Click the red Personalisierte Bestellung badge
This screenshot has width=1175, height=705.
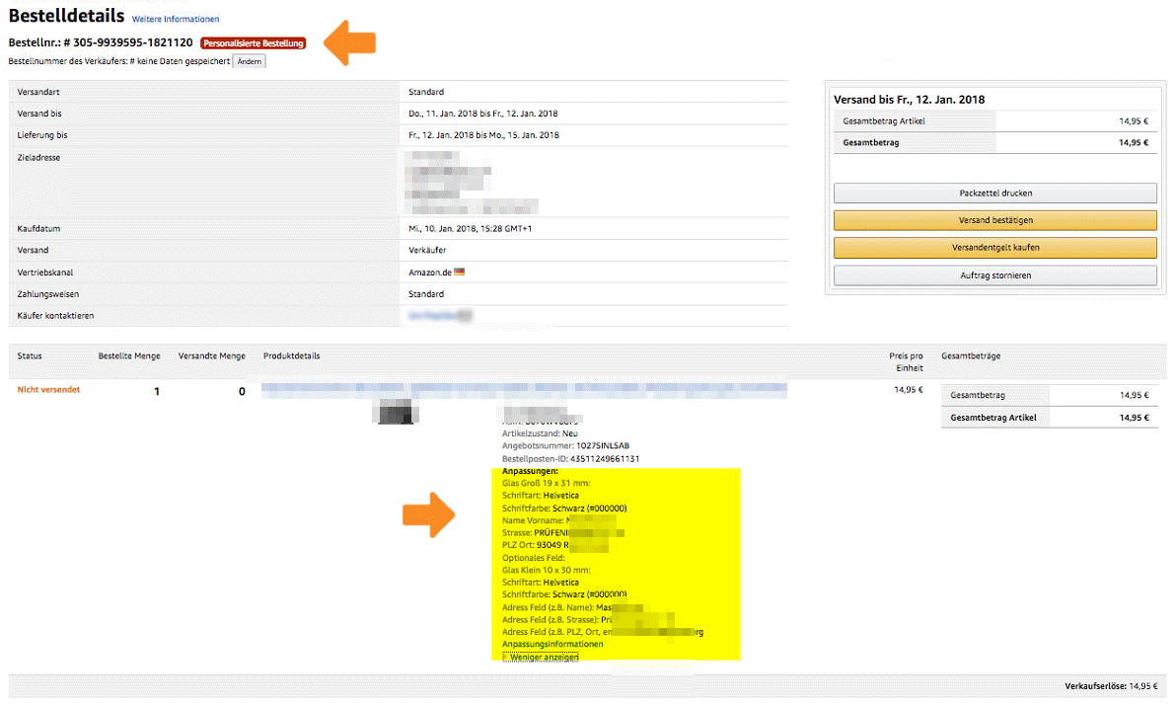[x=253, y=43]
